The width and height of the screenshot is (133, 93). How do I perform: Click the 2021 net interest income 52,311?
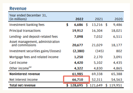click(97, 80)
